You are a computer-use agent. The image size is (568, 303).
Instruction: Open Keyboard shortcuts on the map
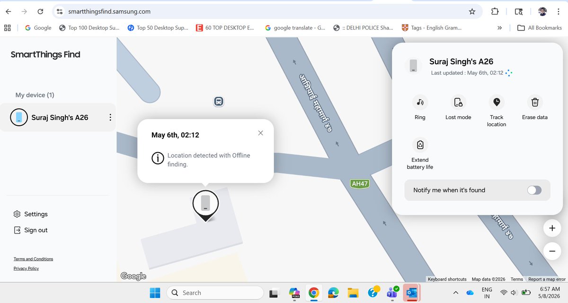tap(447, 279)
